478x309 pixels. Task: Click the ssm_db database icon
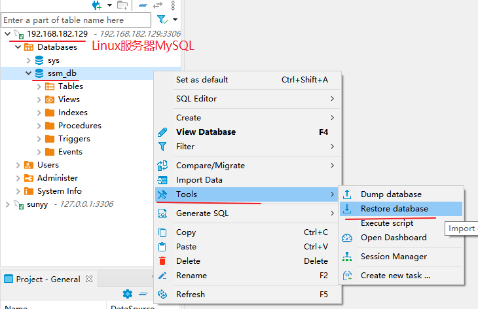(39, 73)
